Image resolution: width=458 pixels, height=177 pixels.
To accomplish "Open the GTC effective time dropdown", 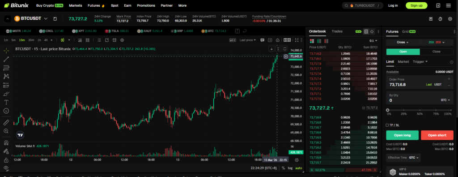I will [x=414, y=158].
